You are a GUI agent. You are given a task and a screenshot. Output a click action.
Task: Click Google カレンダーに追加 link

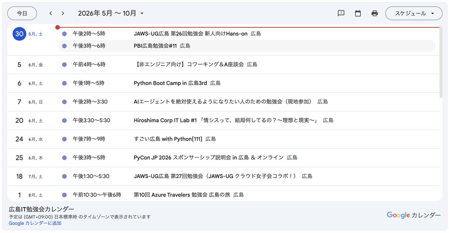(35, 223)
